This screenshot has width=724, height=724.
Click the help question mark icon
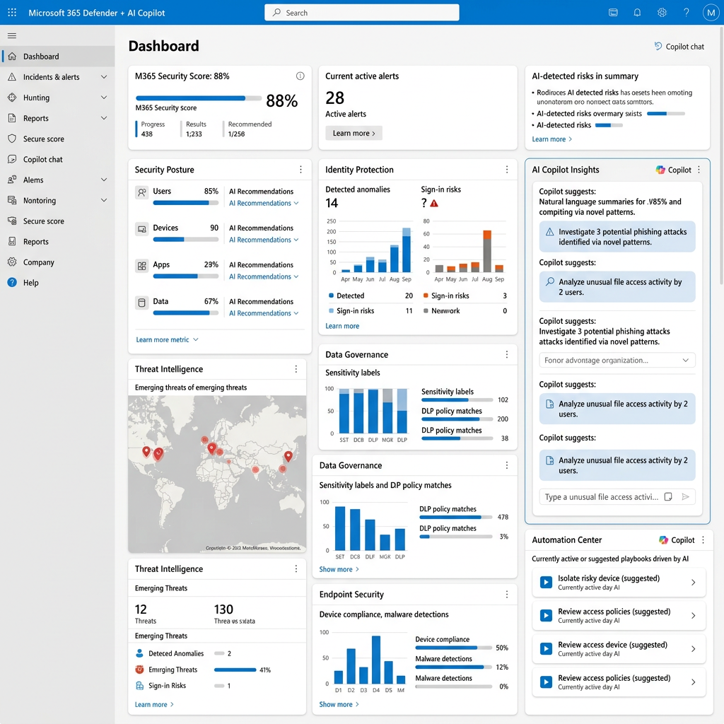click(686, 13)
